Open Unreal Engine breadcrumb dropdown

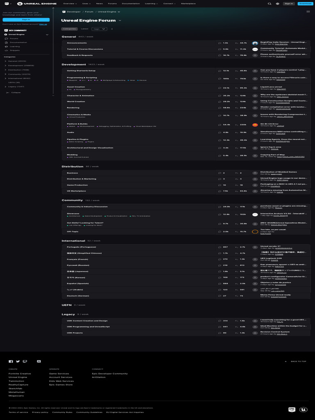(x=119, y=12)
